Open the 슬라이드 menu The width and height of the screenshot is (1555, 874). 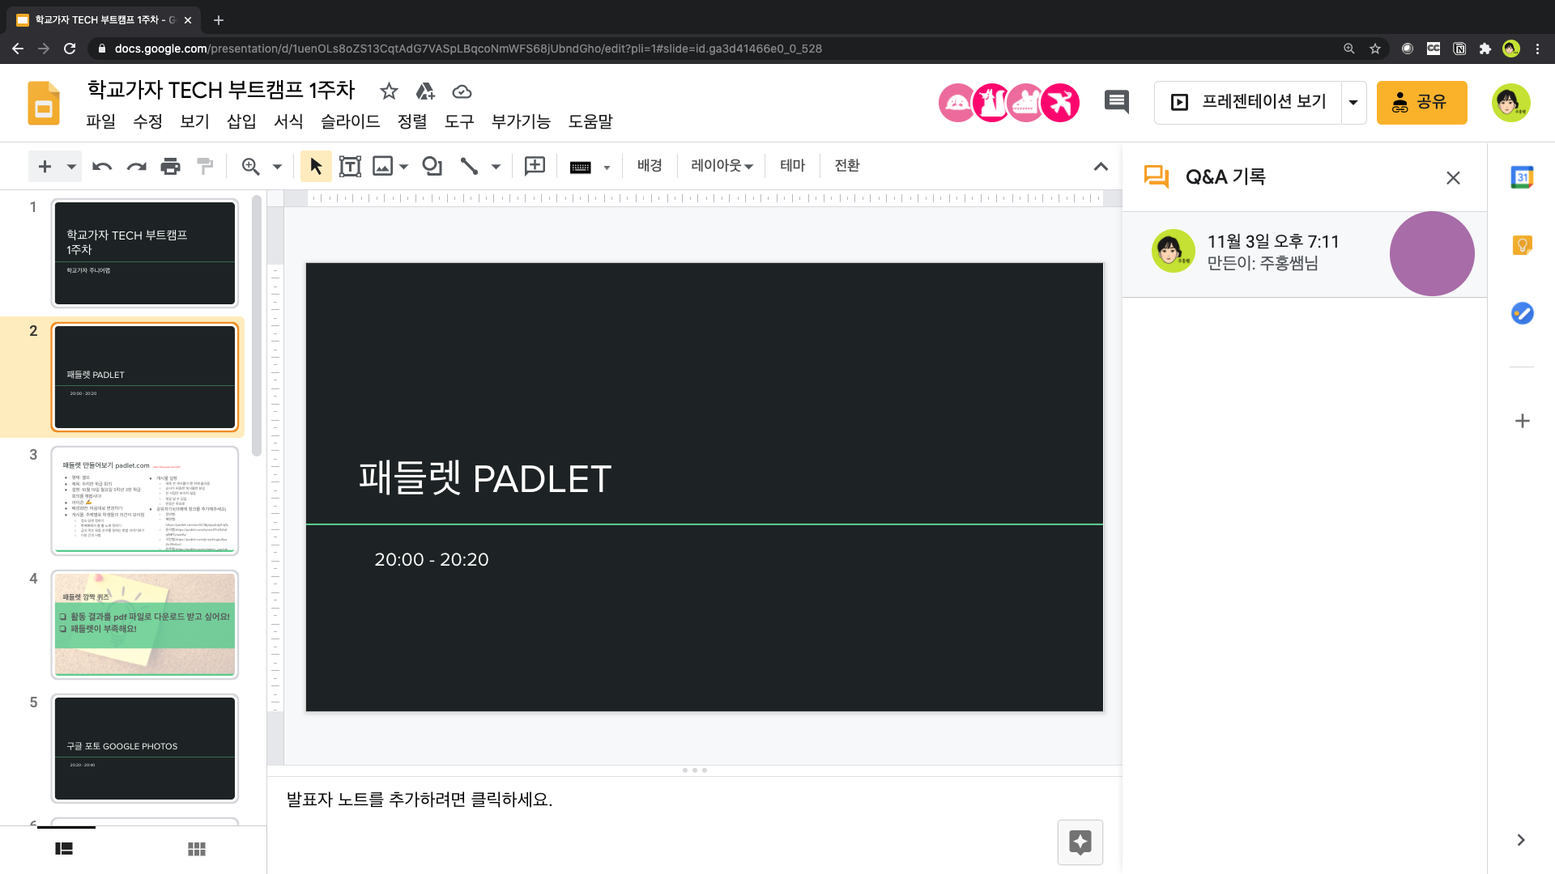(x=350, y=121)
